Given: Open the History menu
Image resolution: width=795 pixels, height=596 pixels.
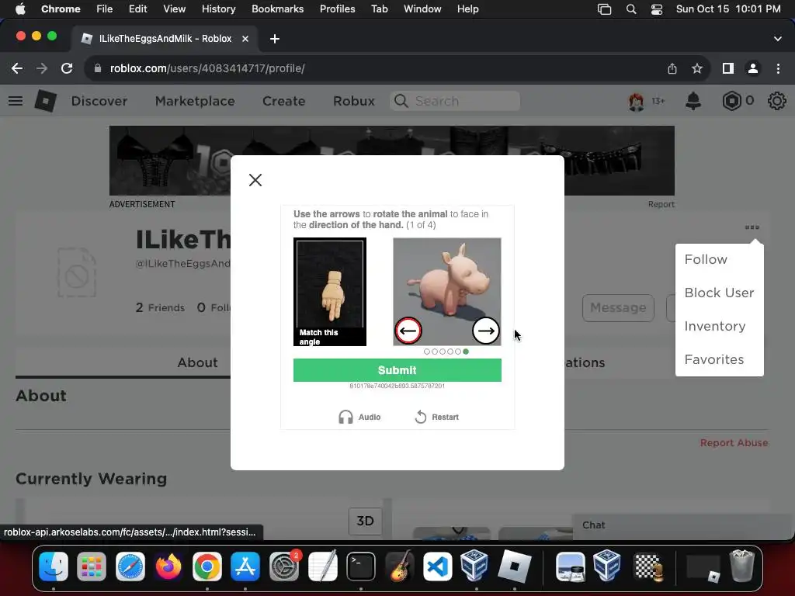Looking at the screenshot, I should [218, 9].
